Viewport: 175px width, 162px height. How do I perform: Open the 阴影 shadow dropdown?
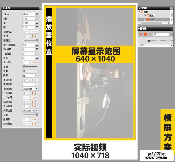pyautogui.click(x=37, y=76)
